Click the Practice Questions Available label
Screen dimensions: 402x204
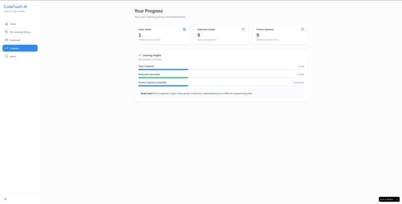coord(152,82)
